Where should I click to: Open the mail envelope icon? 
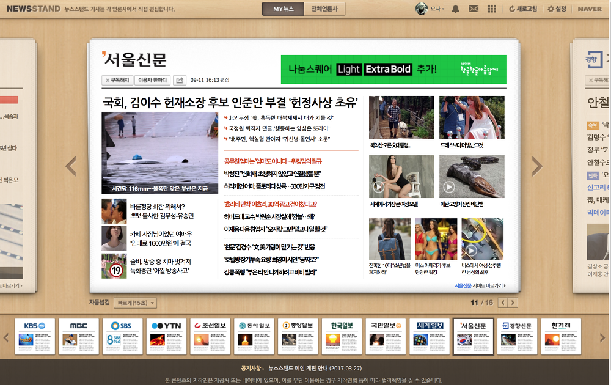[475, 9]
